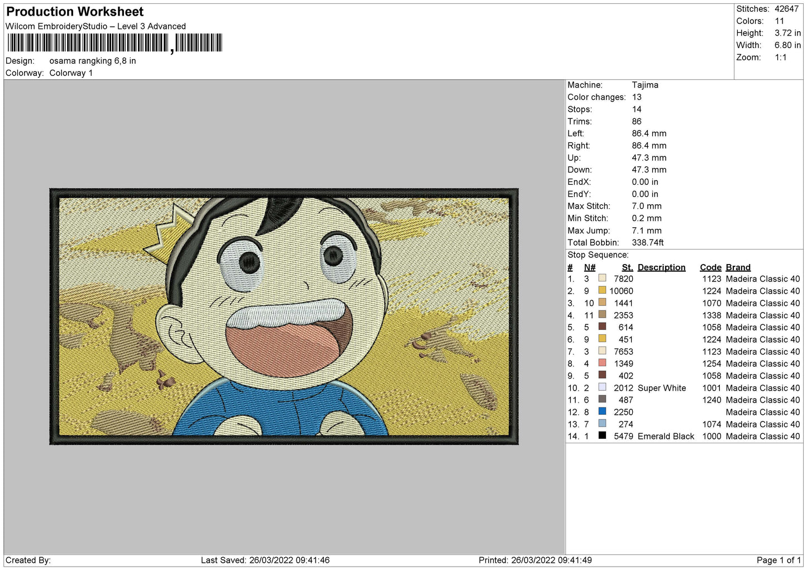Select the Total Bobbin value '338.74ft'
Screen dimensions: 807x570
(648, 243)
